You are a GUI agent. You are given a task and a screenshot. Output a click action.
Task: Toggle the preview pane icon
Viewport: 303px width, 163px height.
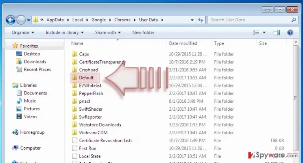click(277, 32)
